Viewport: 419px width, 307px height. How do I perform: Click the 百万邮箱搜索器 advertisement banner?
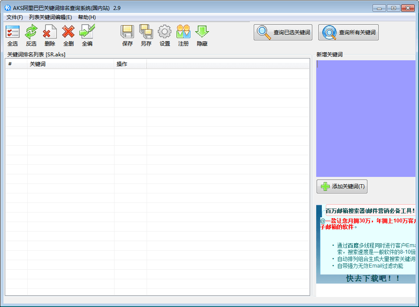click(x=366, y=244)
